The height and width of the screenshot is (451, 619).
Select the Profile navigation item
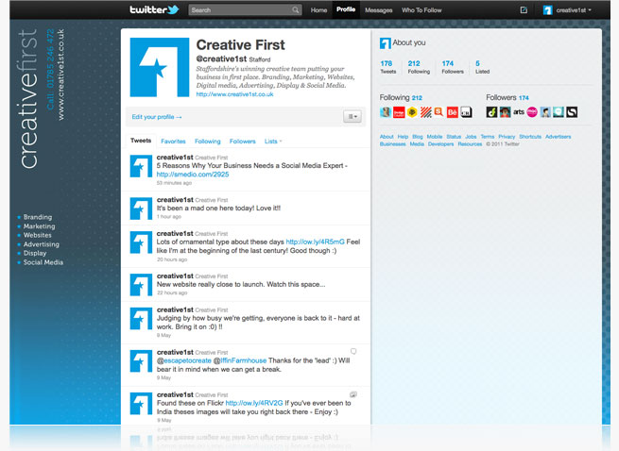(346, 9)
